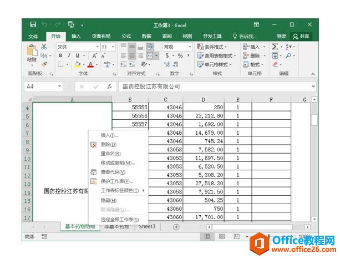The height and width of the screenshot is (259, 340).
Task: Open 套用表格格式 table format gallery
Action: 217,55
